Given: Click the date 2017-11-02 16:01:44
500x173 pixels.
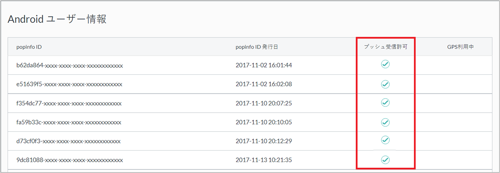Looking at the screenshot, I should click(264, 65).
